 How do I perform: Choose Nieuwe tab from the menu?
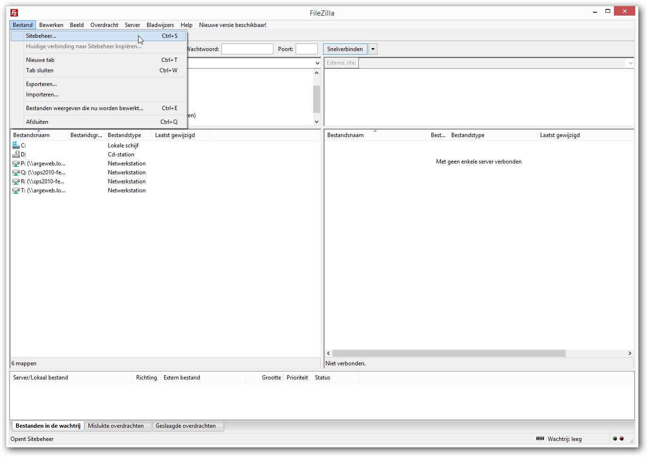[x=98, y=60]
